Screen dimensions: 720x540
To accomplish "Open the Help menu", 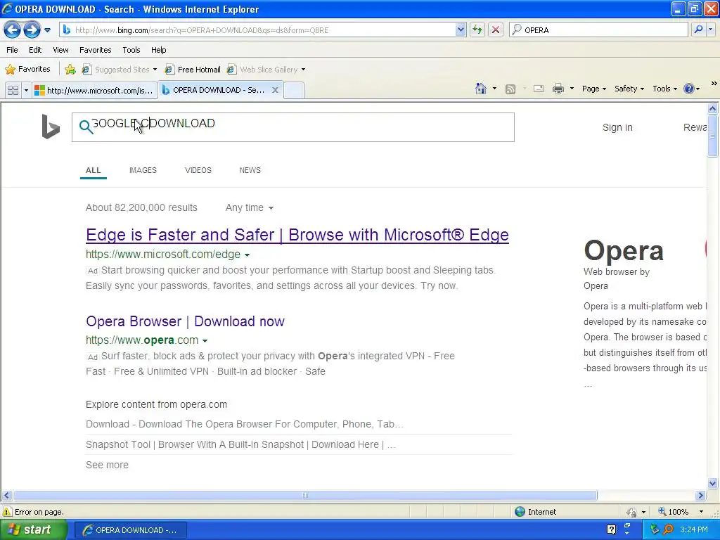I will [159, 50].
